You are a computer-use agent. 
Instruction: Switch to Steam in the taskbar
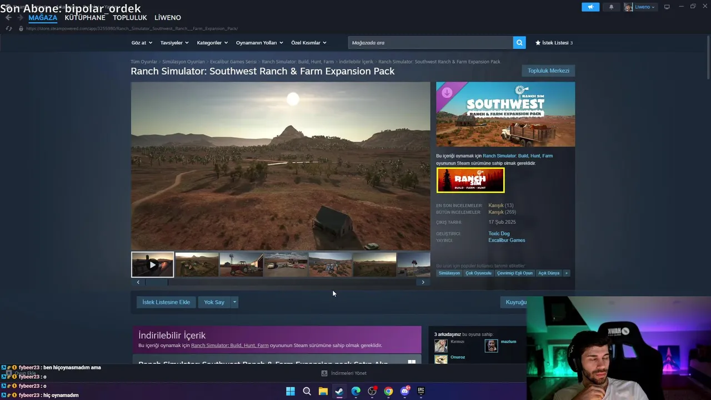[339, 391]
